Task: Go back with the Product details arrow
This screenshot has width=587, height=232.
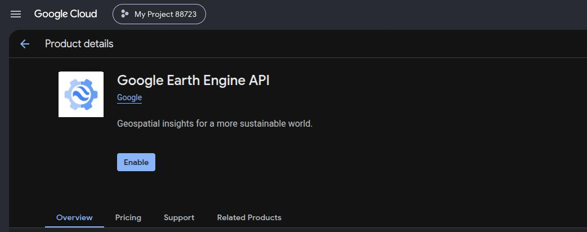Action: point(25,44)
